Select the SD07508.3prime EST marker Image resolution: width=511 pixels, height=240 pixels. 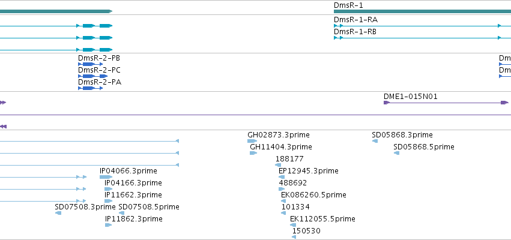click(58, 213)
